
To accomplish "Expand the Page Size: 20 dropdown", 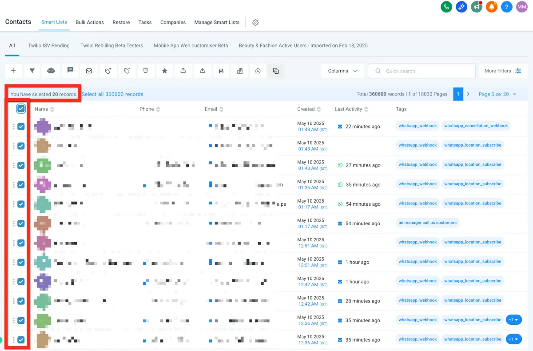I will click(497, 94).
